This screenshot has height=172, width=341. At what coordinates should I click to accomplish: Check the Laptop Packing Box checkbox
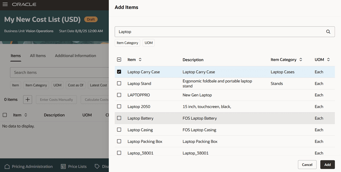[x=119, y=141]
